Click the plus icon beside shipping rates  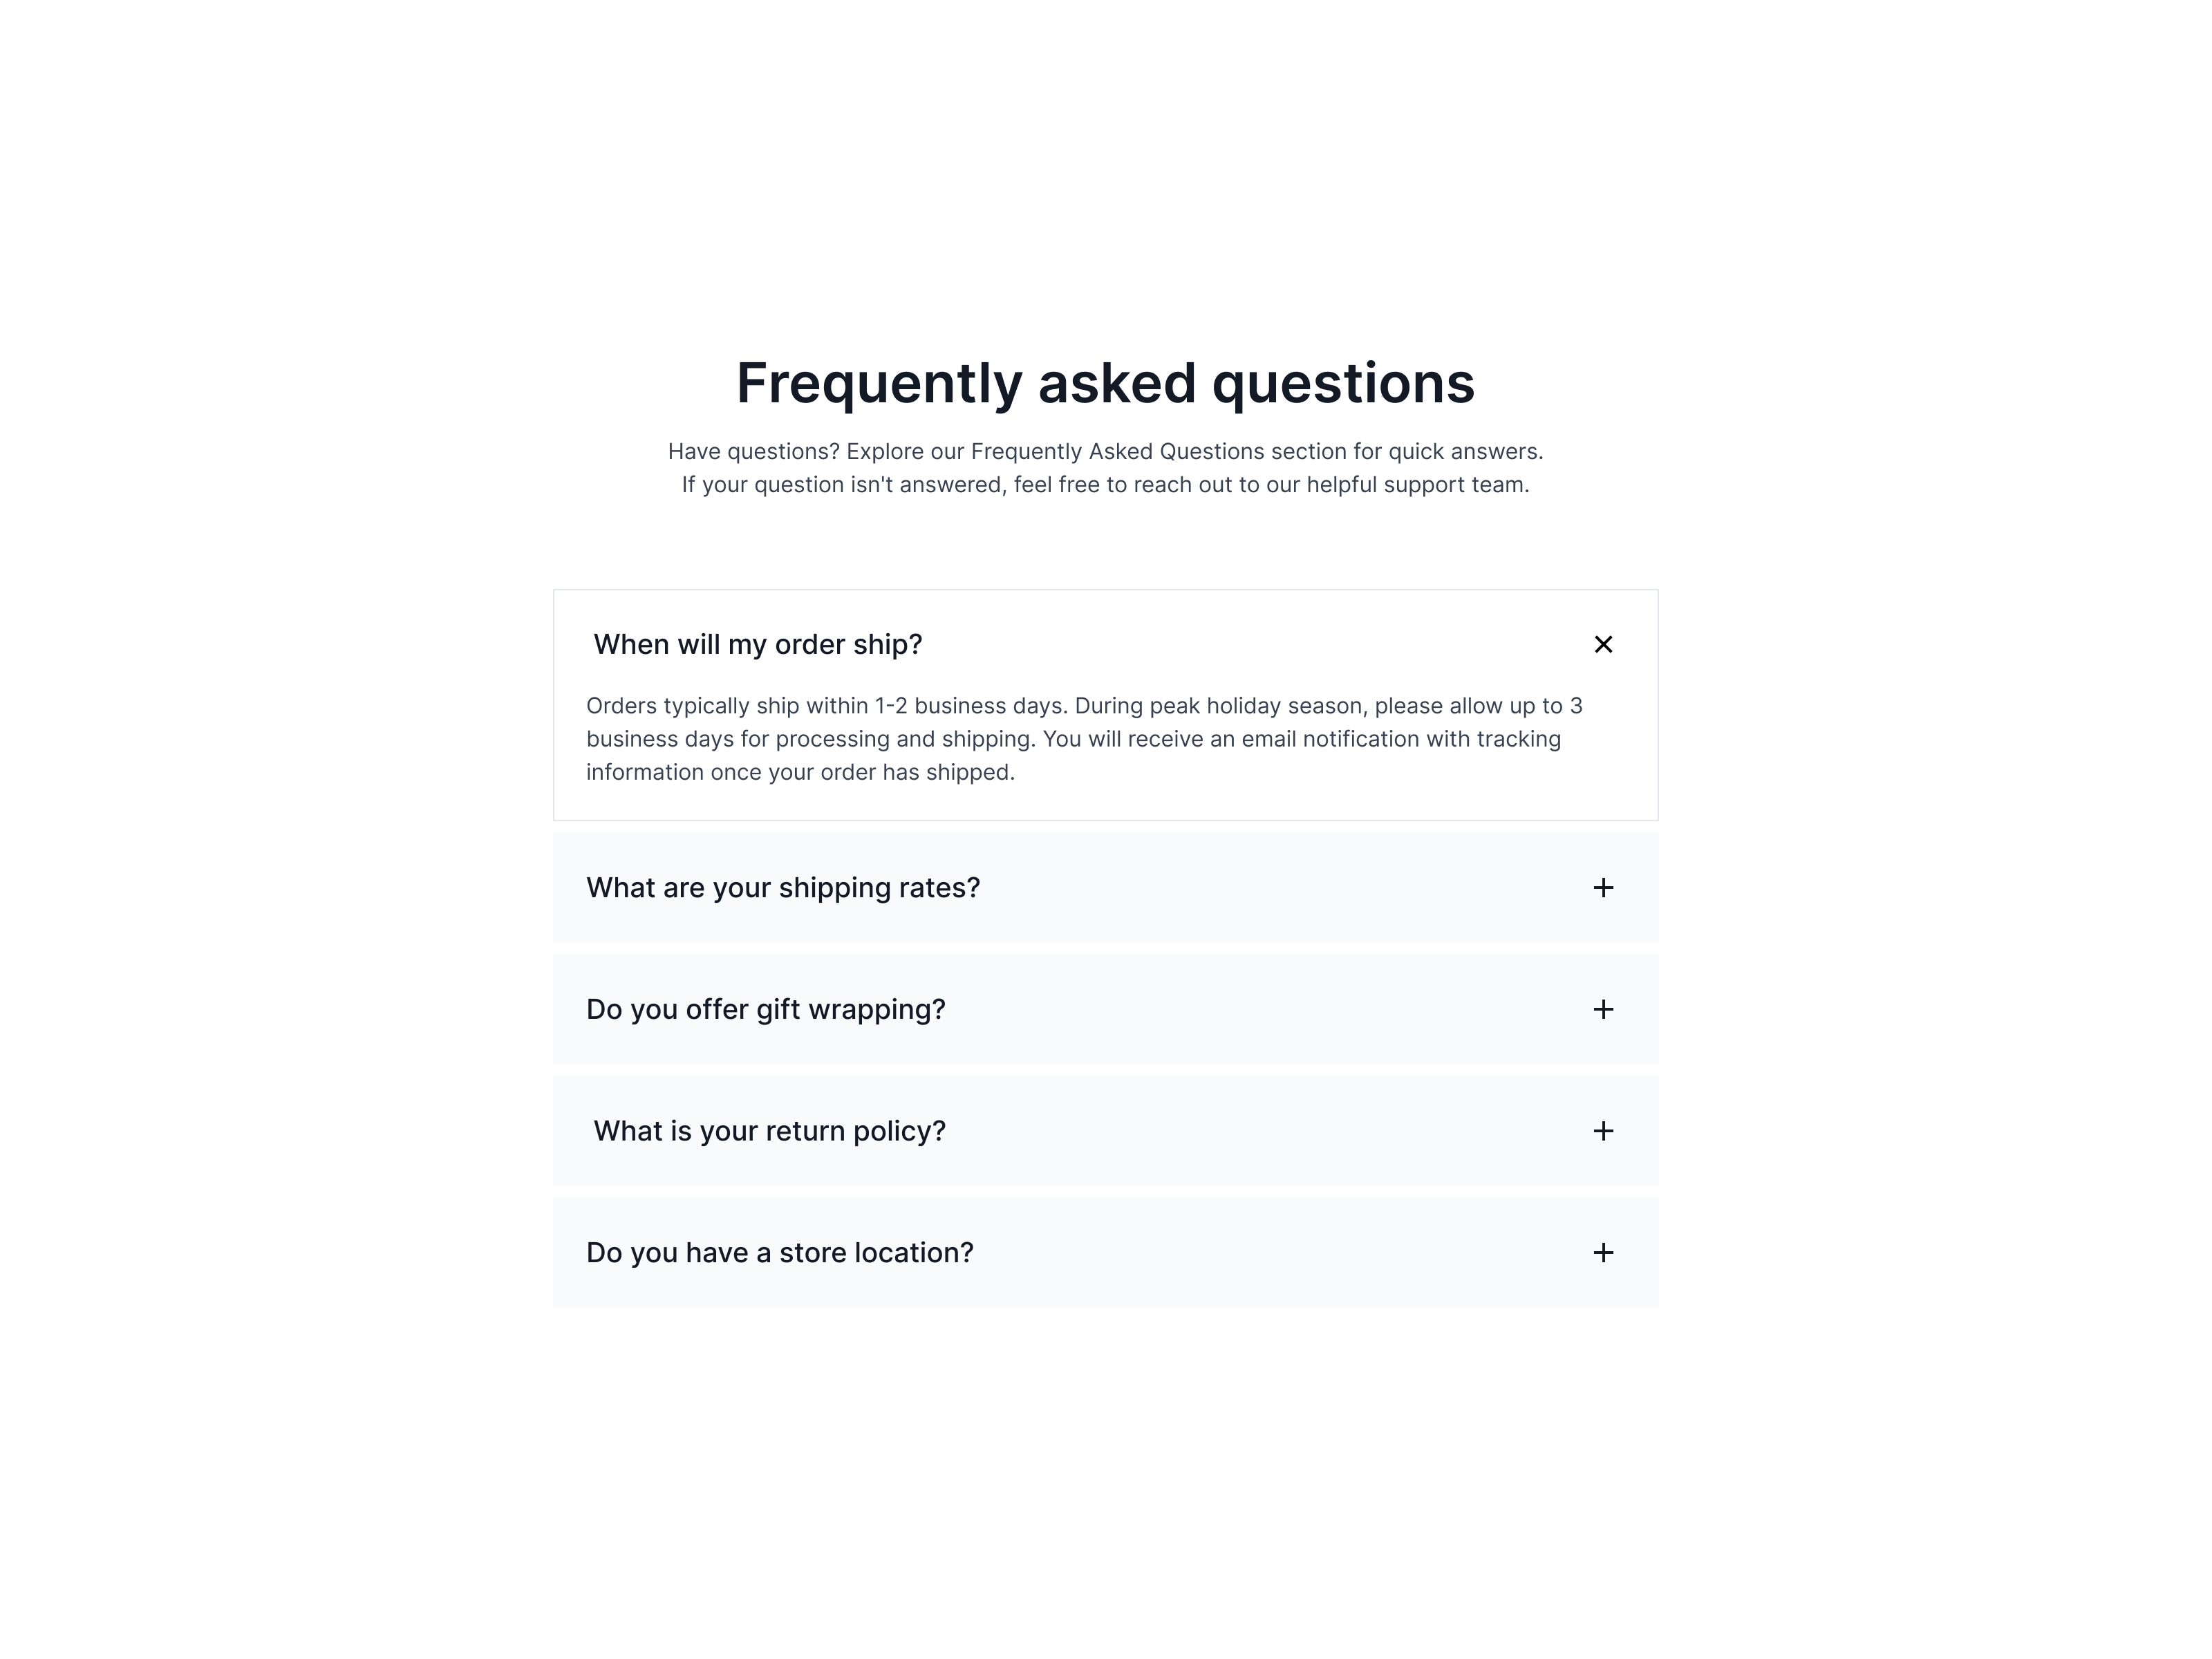(x=1603, y=888)
